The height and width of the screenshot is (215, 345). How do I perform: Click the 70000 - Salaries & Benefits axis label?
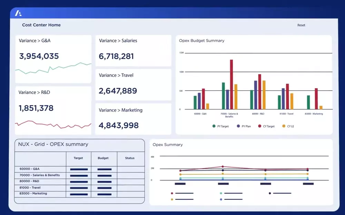coord(229,115)
